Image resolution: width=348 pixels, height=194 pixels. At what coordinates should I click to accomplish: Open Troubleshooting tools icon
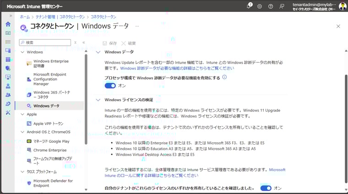point(8,113)
